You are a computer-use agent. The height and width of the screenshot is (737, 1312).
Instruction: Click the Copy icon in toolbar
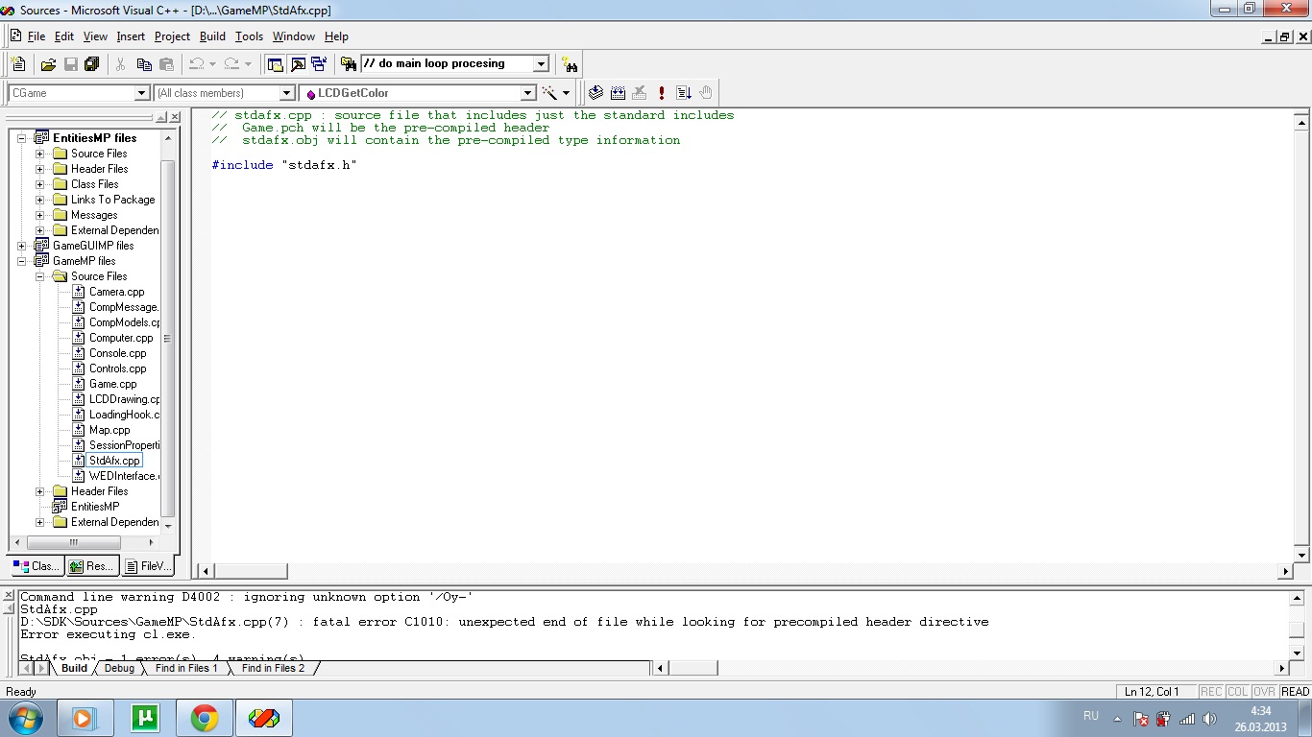[144, 64]
